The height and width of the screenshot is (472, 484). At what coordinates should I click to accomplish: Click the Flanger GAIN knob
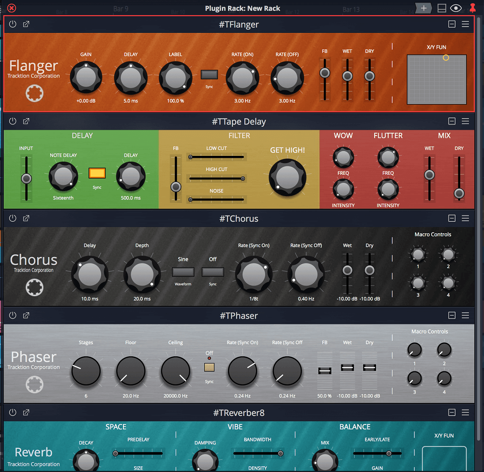[86, 77]
